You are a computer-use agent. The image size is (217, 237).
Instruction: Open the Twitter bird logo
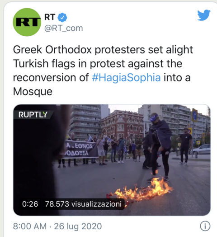[x=204, y=15]
